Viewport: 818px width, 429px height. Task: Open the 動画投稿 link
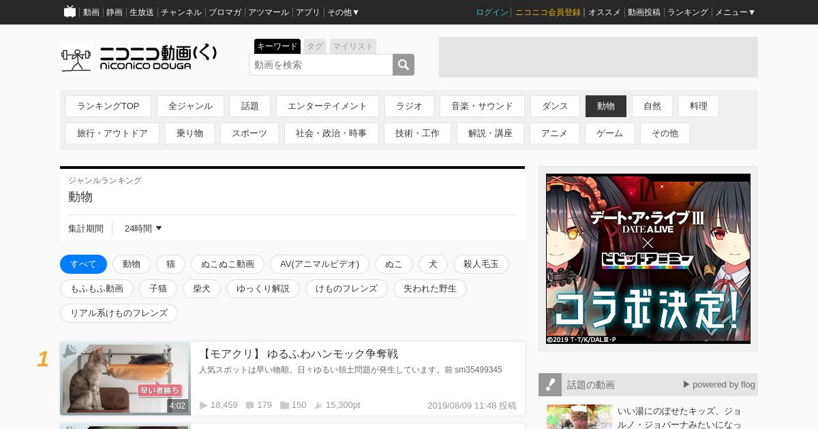[x=644, y=12]
